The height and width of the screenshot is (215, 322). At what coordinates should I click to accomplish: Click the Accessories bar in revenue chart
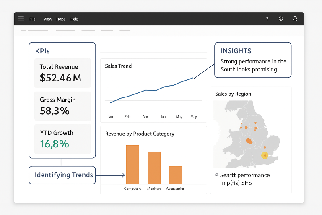(x=176, y=175)
